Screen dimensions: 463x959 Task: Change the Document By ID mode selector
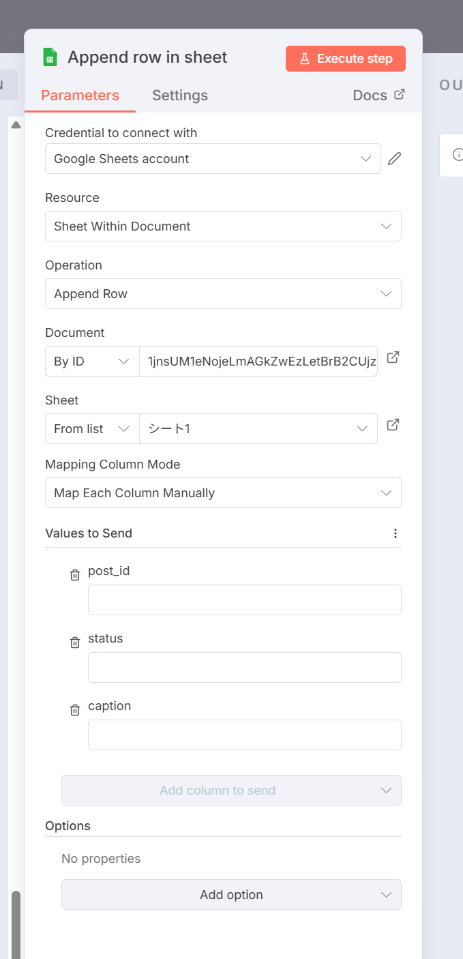pos(92,362)
